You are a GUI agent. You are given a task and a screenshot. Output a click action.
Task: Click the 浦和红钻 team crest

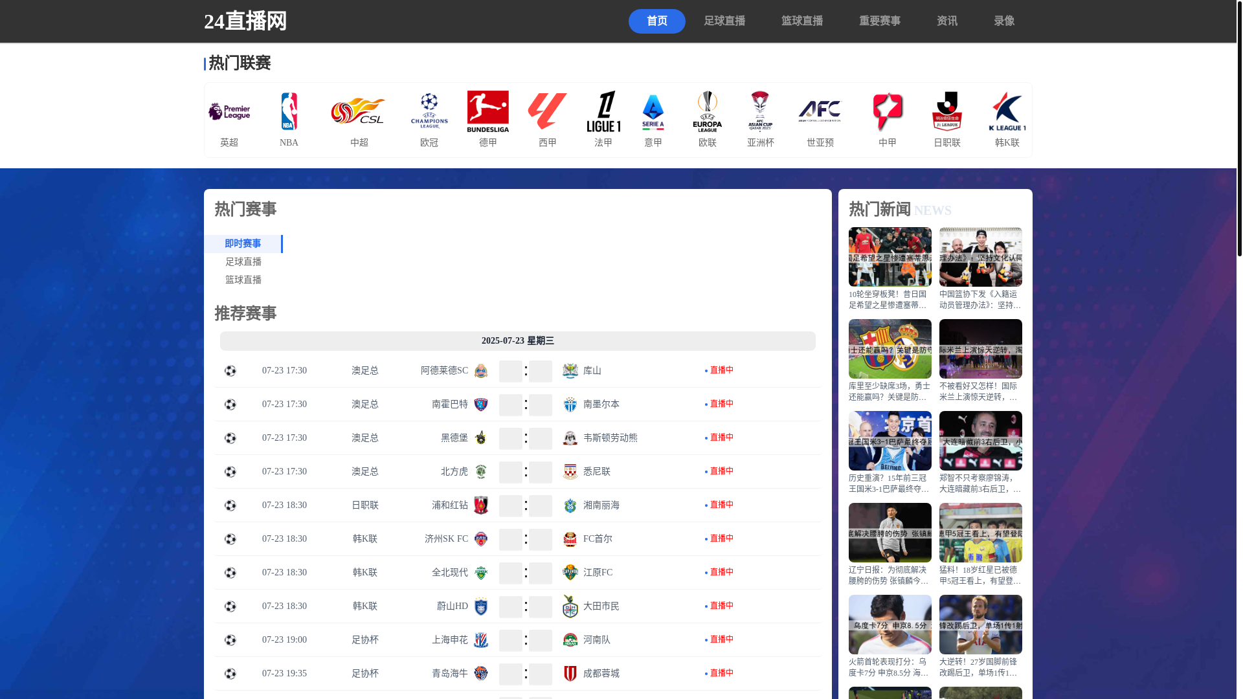point(480,505)
